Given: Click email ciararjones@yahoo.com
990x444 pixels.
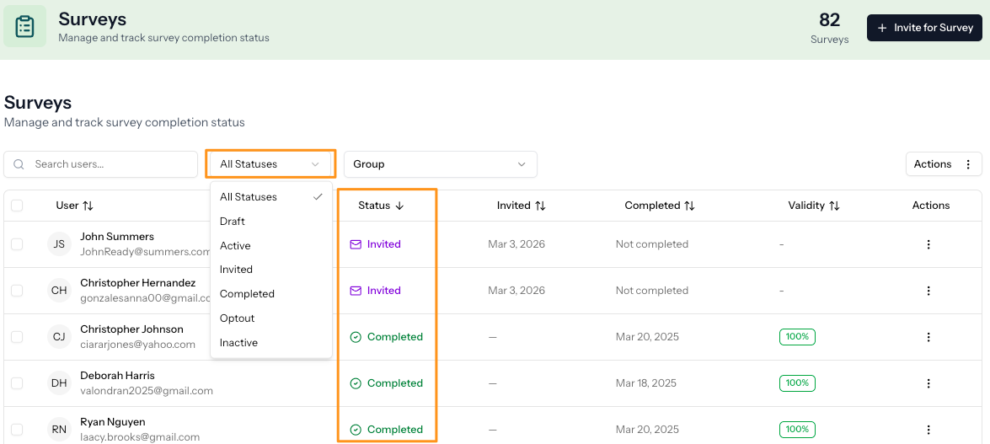Looking at the screenshot, I should 137,345.
